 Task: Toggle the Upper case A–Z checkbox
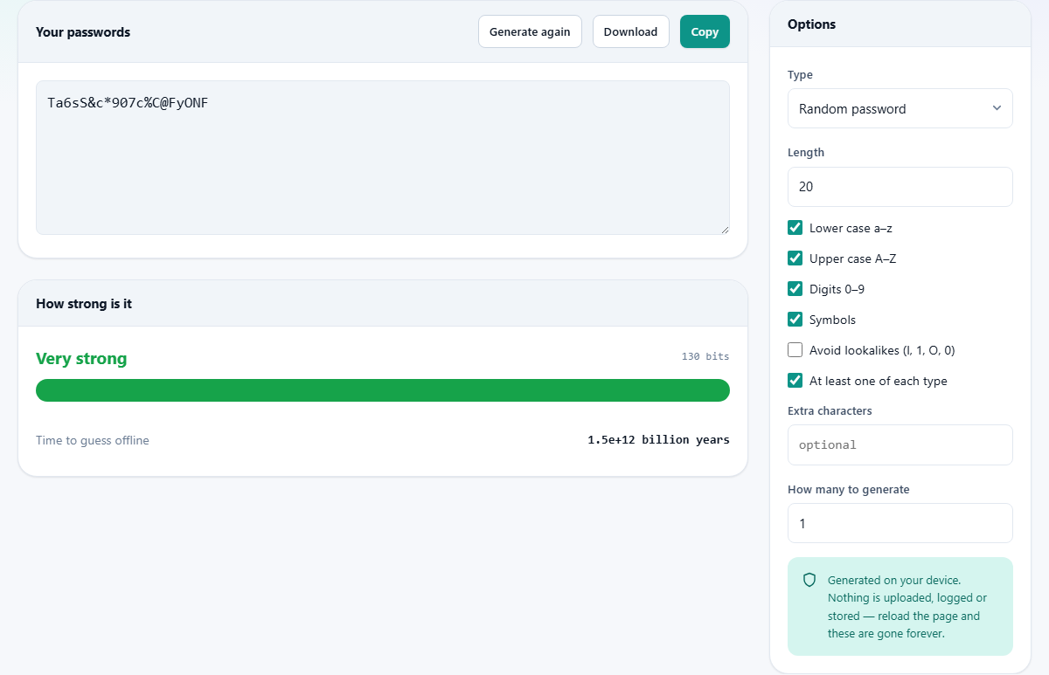(795, 258)
